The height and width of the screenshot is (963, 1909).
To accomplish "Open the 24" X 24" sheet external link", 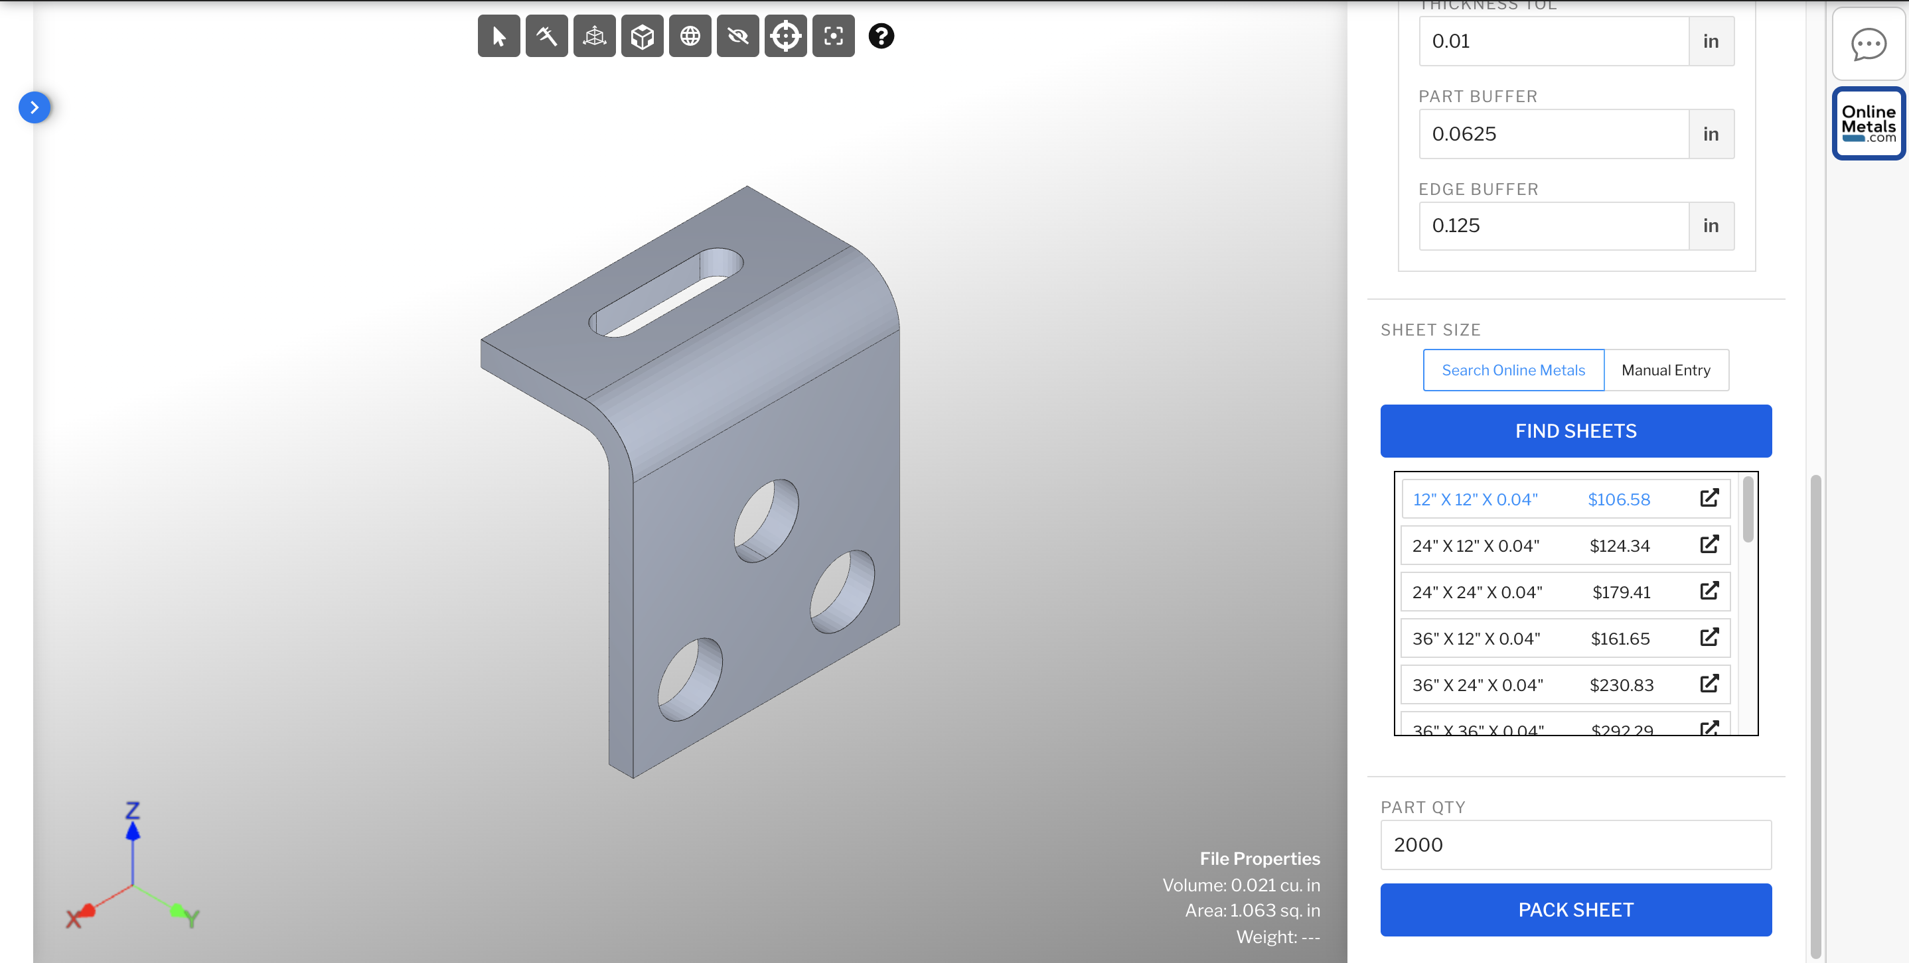I will point(1709,592).
